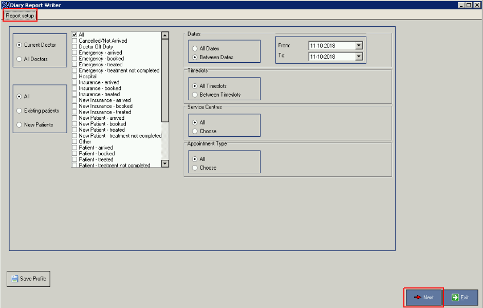483x308 pixels.
Task: Choose the New Patients radio option
Action: pos(20,125)
